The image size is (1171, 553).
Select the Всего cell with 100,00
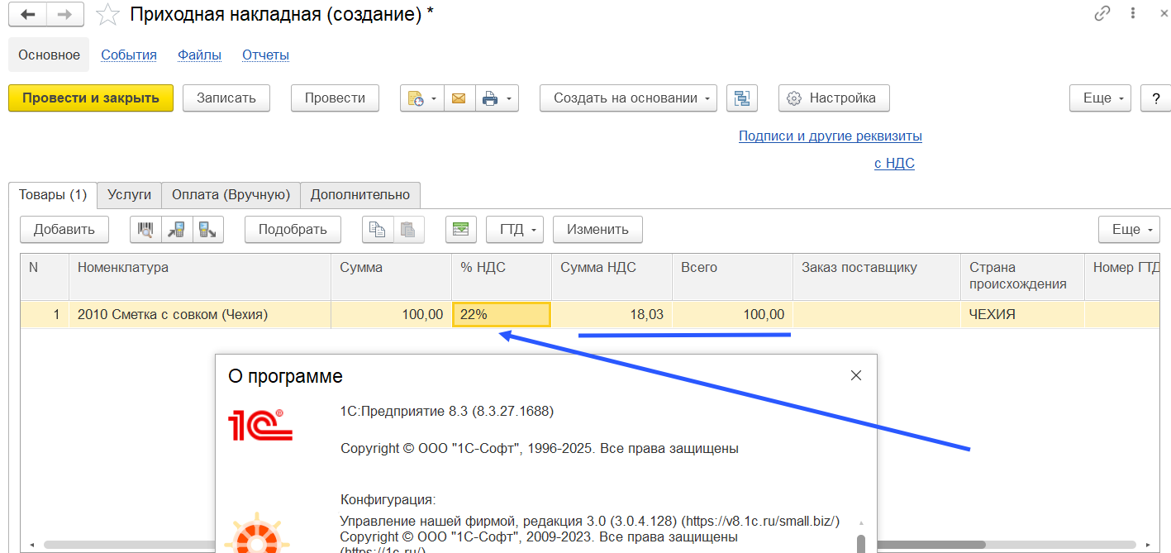733,315
